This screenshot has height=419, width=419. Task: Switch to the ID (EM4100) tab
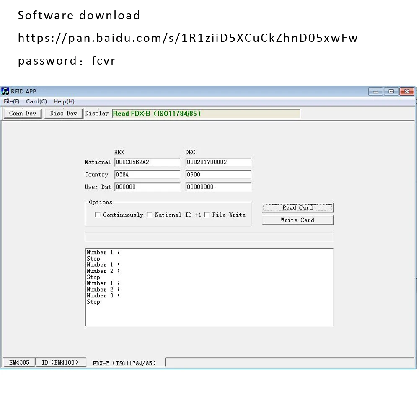click(60, 362)
